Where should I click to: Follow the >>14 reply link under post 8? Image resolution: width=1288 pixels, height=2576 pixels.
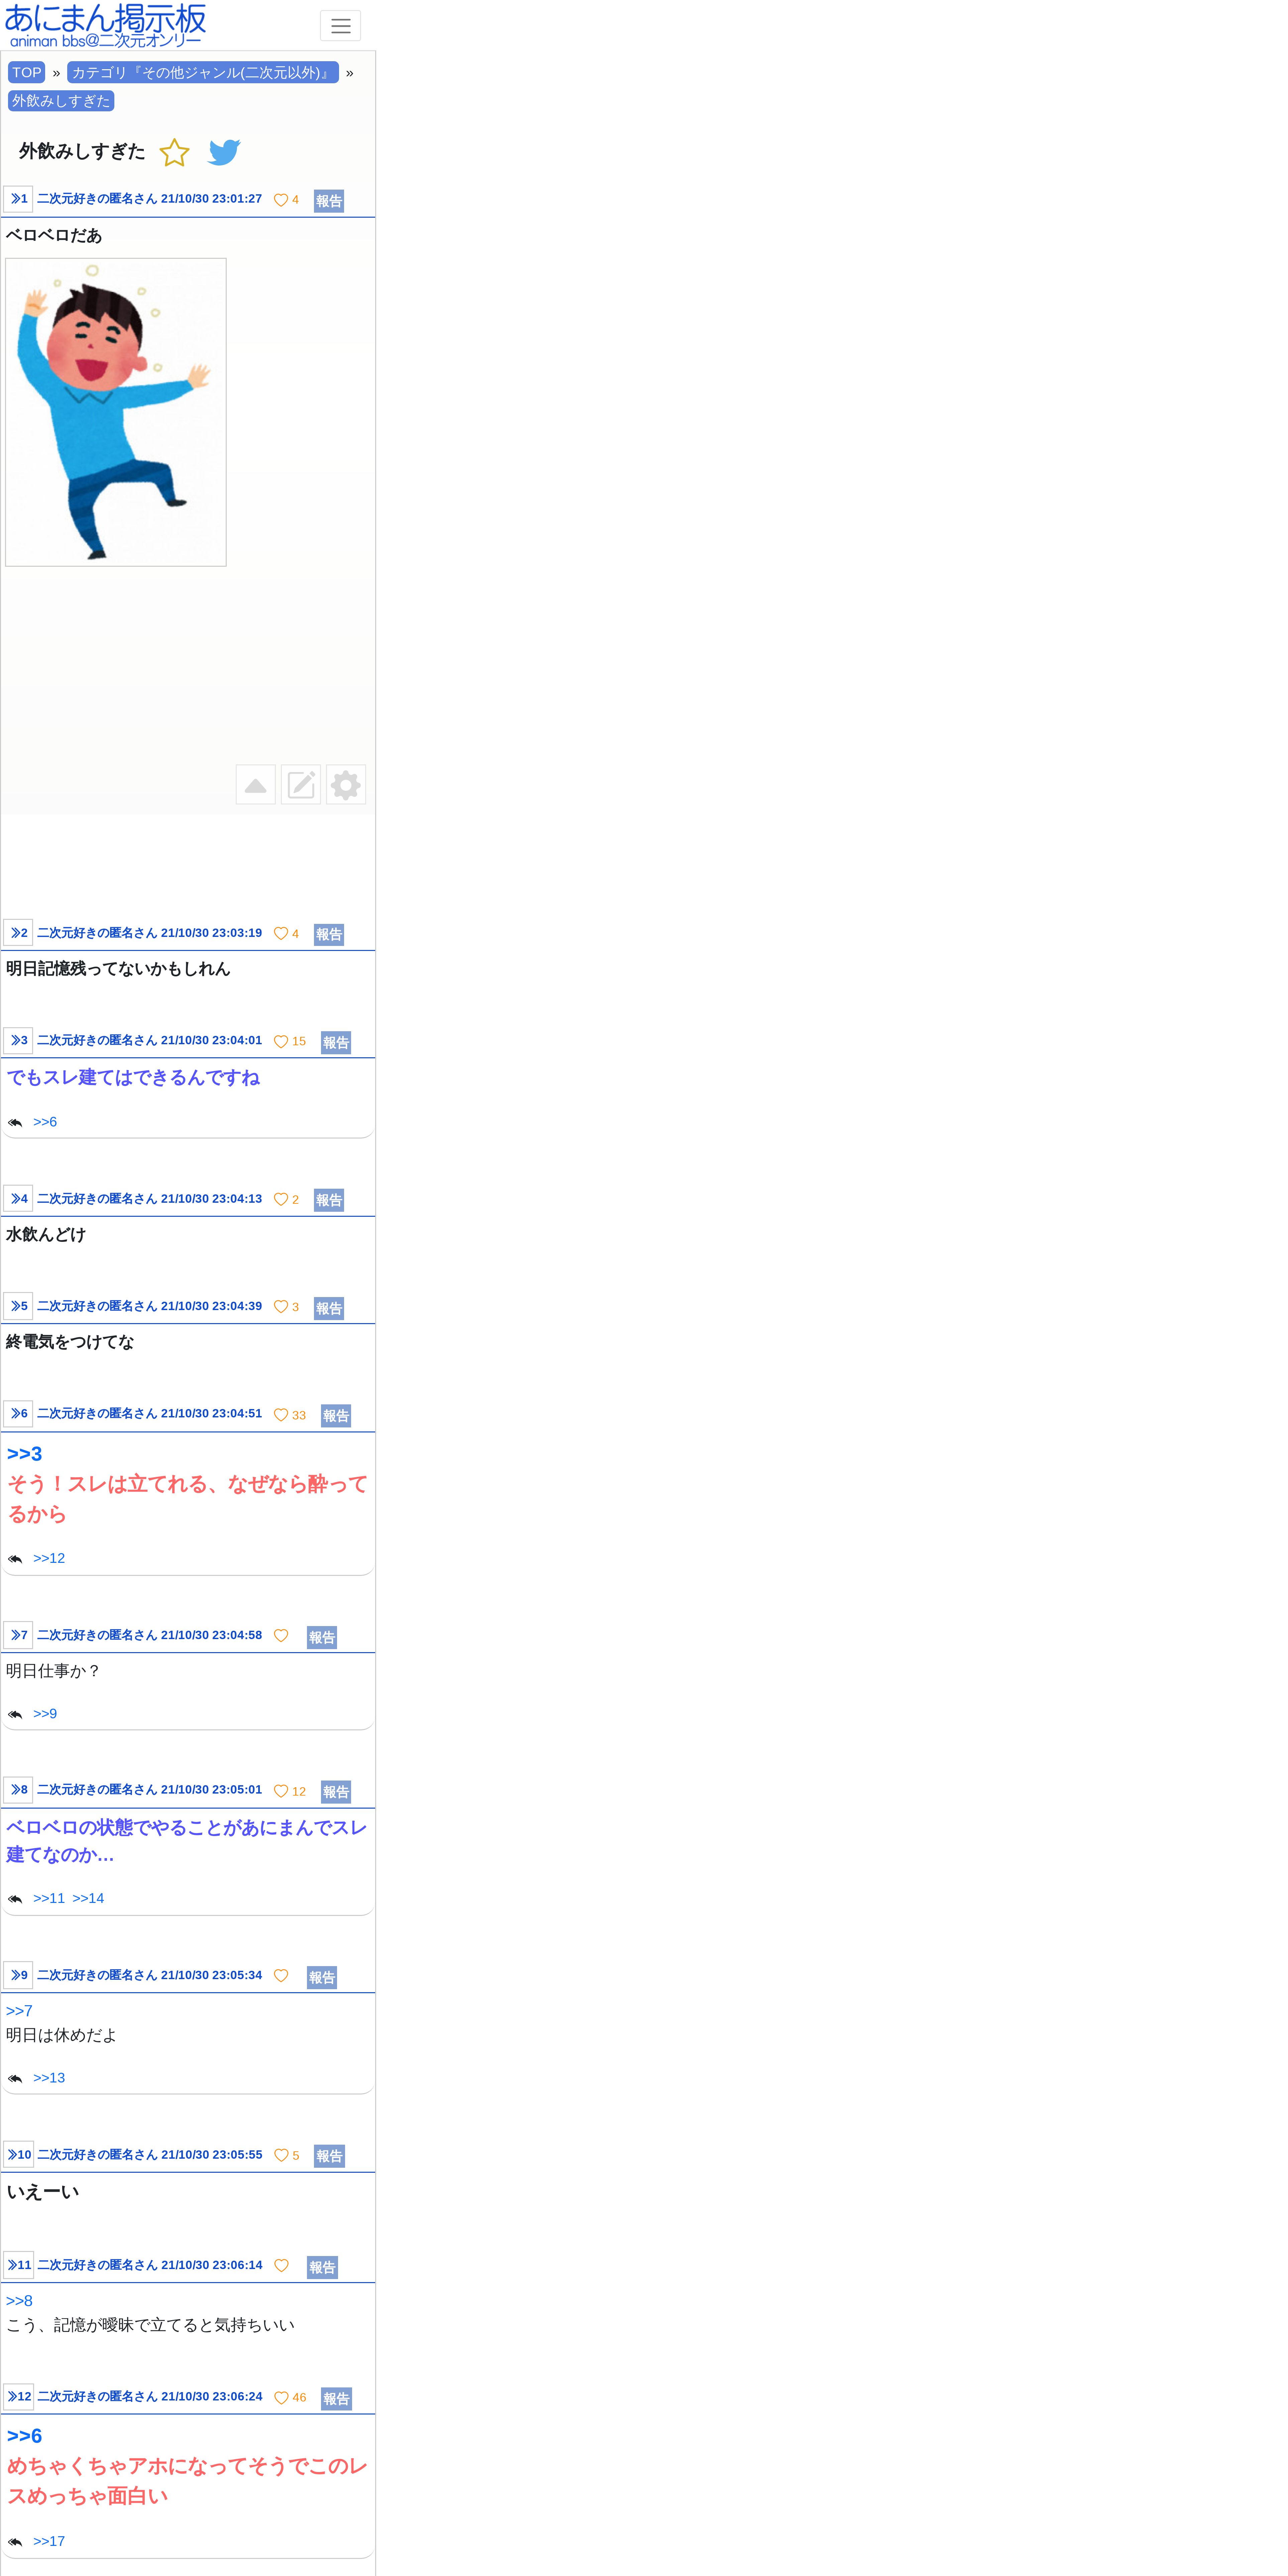tap(88, 1898)
